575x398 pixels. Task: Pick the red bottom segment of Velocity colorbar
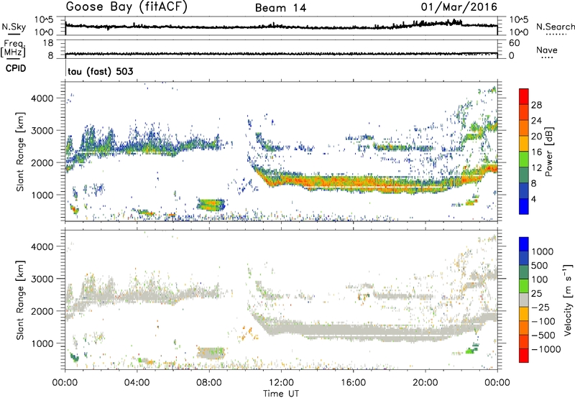(524, 356)
